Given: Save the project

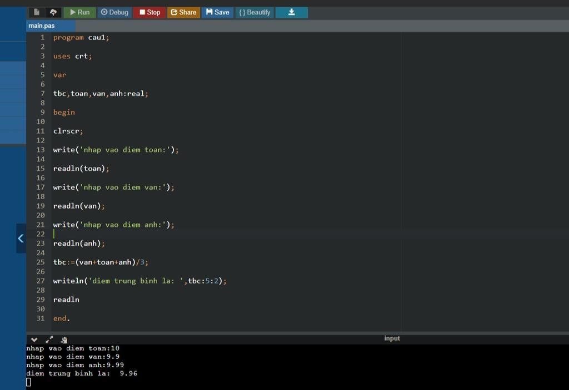Looking at the screenshot, I should pyautogui.click(x=218, y=12).
